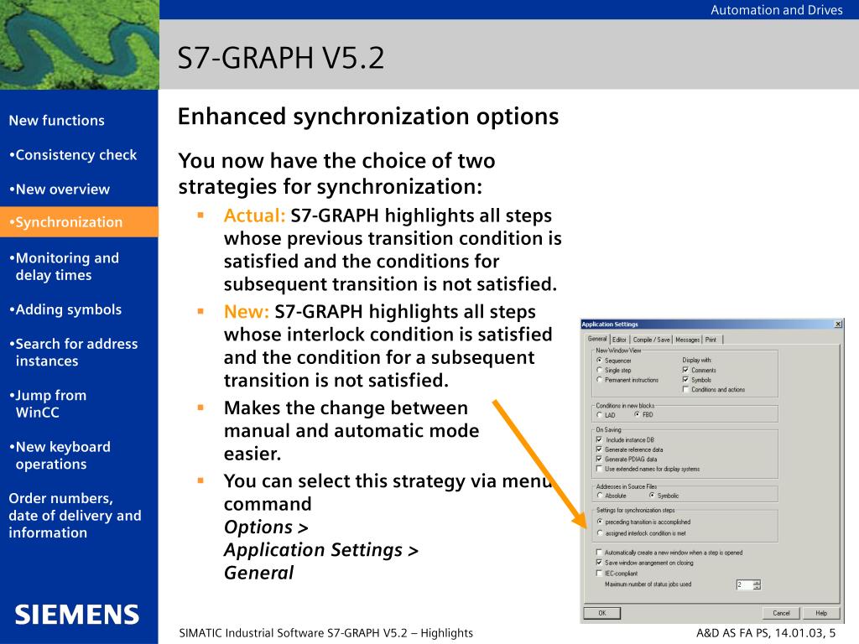Enable Automatically create a new window checkbox
The image size is (859, 644).
coord(599,553)
